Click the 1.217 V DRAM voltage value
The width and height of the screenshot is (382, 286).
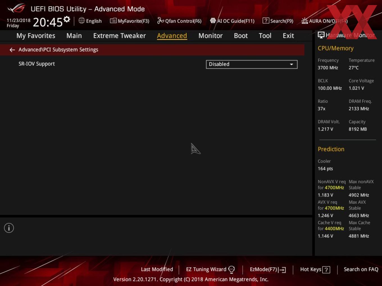click(326, 129)
